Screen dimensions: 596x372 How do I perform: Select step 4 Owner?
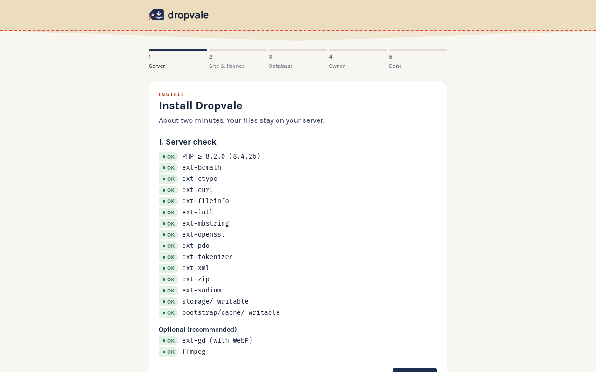[x=358, y=60]
